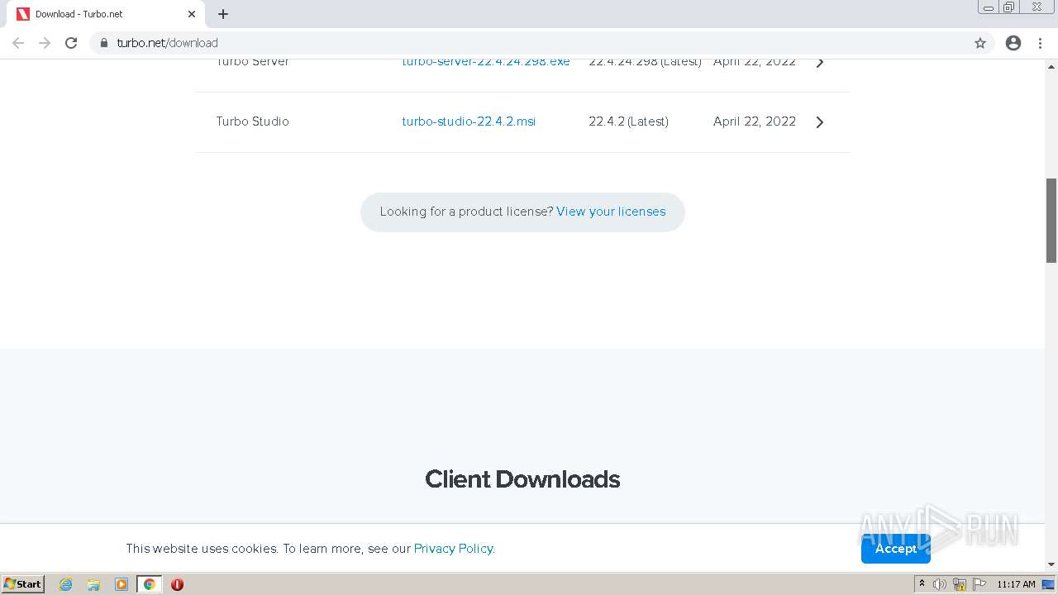The image size is (1058, 595).
Task: Click the show desktop tray button
Action: [1049, 584]
